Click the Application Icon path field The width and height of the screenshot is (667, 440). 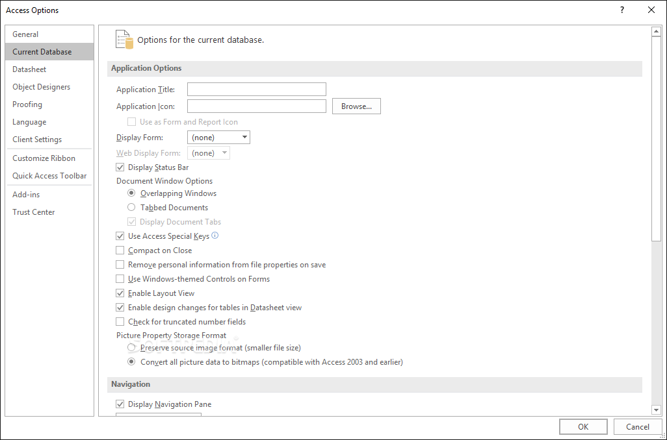click(x=257, y=106)
